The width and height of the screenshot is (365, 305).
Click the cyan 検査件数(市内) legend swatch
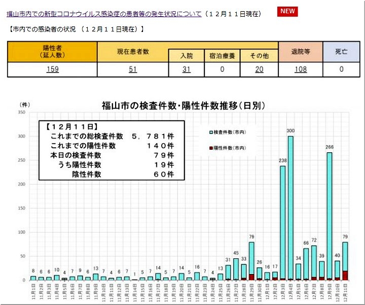(x=210, y=132)
